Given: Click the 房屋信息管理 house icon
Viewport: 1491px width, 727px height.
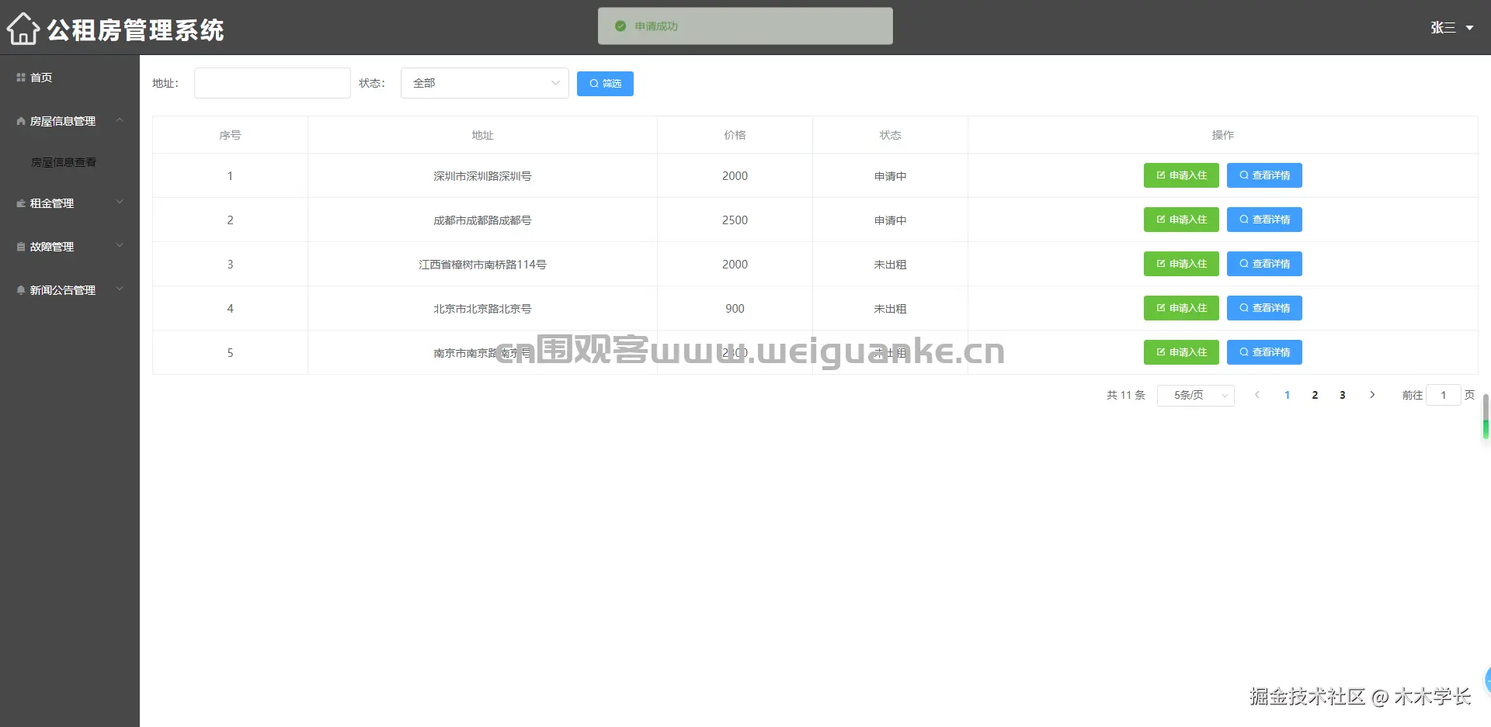Looking at the screenshot, I should click(21, 121).
